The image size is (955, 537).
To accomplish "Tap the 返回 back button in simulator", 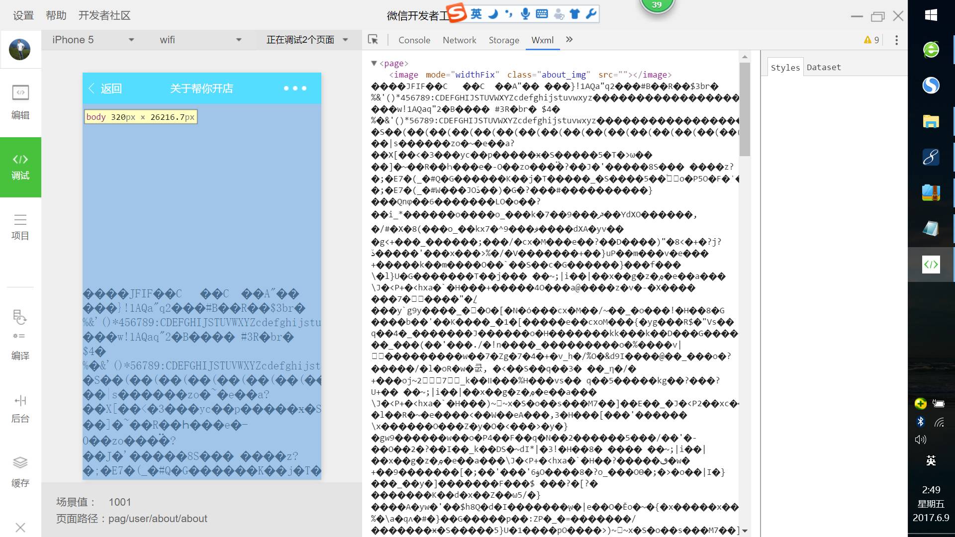I will coord(105,89).
